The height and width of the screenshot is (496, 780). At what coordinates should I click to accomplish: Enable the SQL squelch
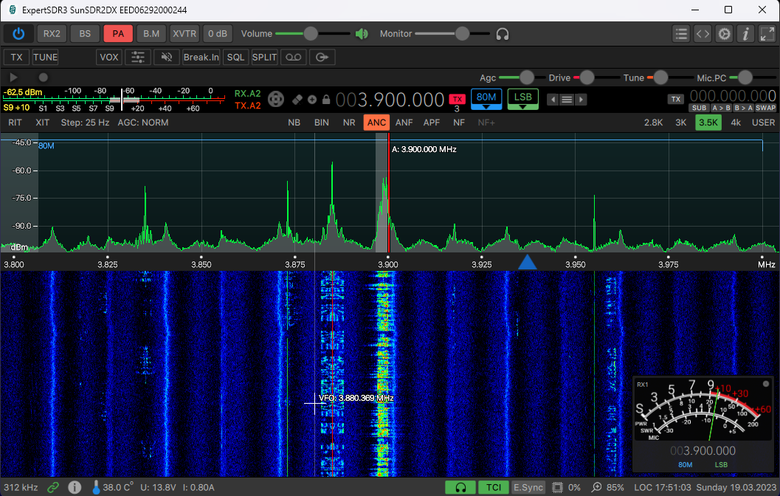[x=236, y=58]
